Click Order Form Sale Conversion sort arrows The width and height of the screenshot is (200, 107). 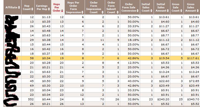coord(137,11)
